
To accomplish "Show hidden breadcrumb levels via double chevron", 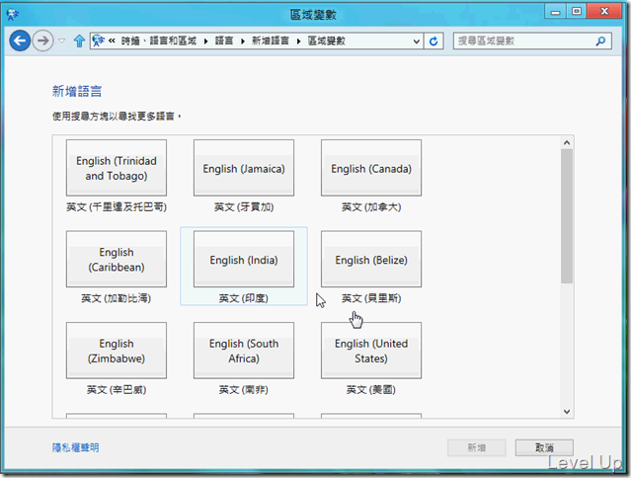I will tap(112, 40).
